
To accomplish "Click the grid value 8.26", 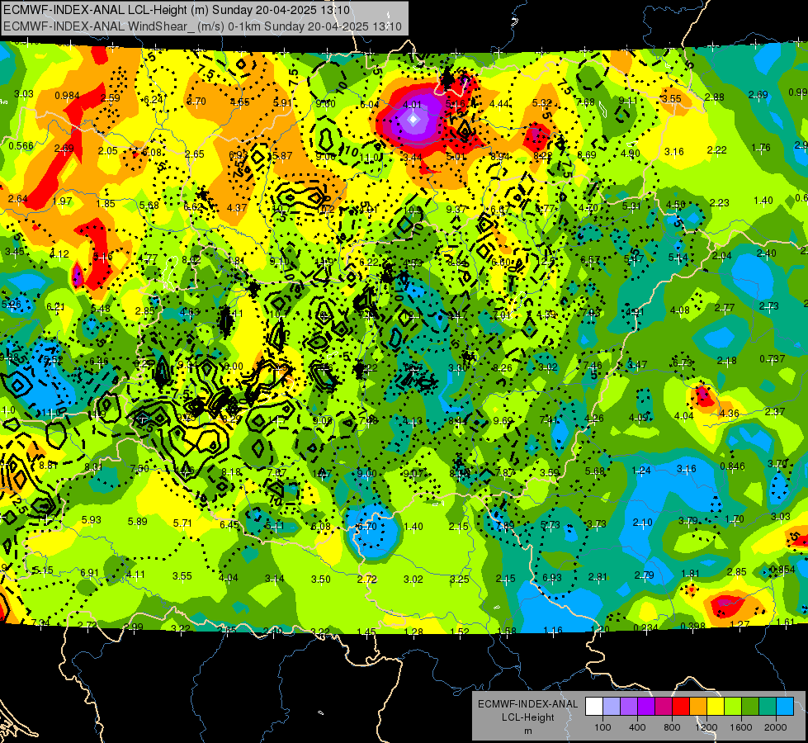I will pyautogui.click(x=503, y=367).
